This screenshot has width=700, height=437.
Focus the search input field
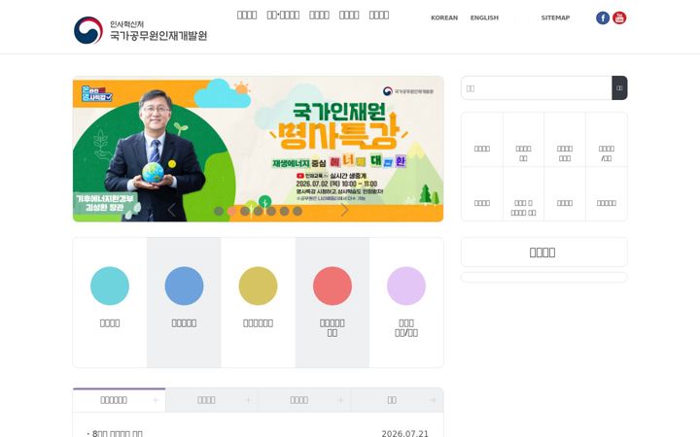point(536,87)
